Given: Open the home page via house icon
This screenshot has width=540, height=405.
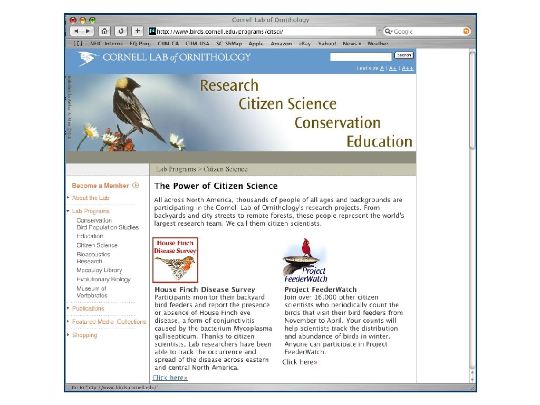Looking at the screenshot, I should (x=104, y=31).
